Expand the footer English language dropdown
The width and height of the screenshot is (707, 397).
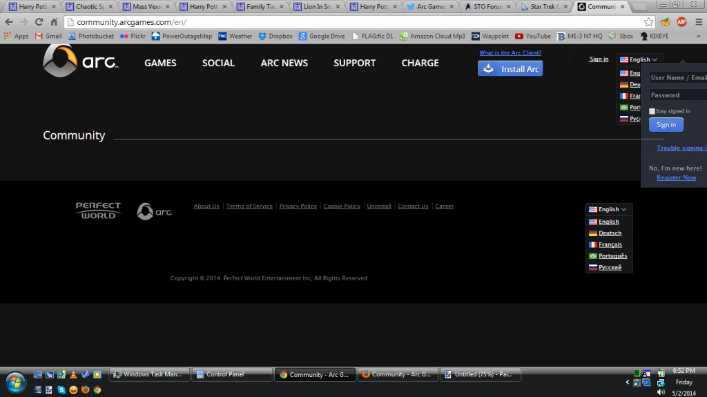tap(608, 209)
